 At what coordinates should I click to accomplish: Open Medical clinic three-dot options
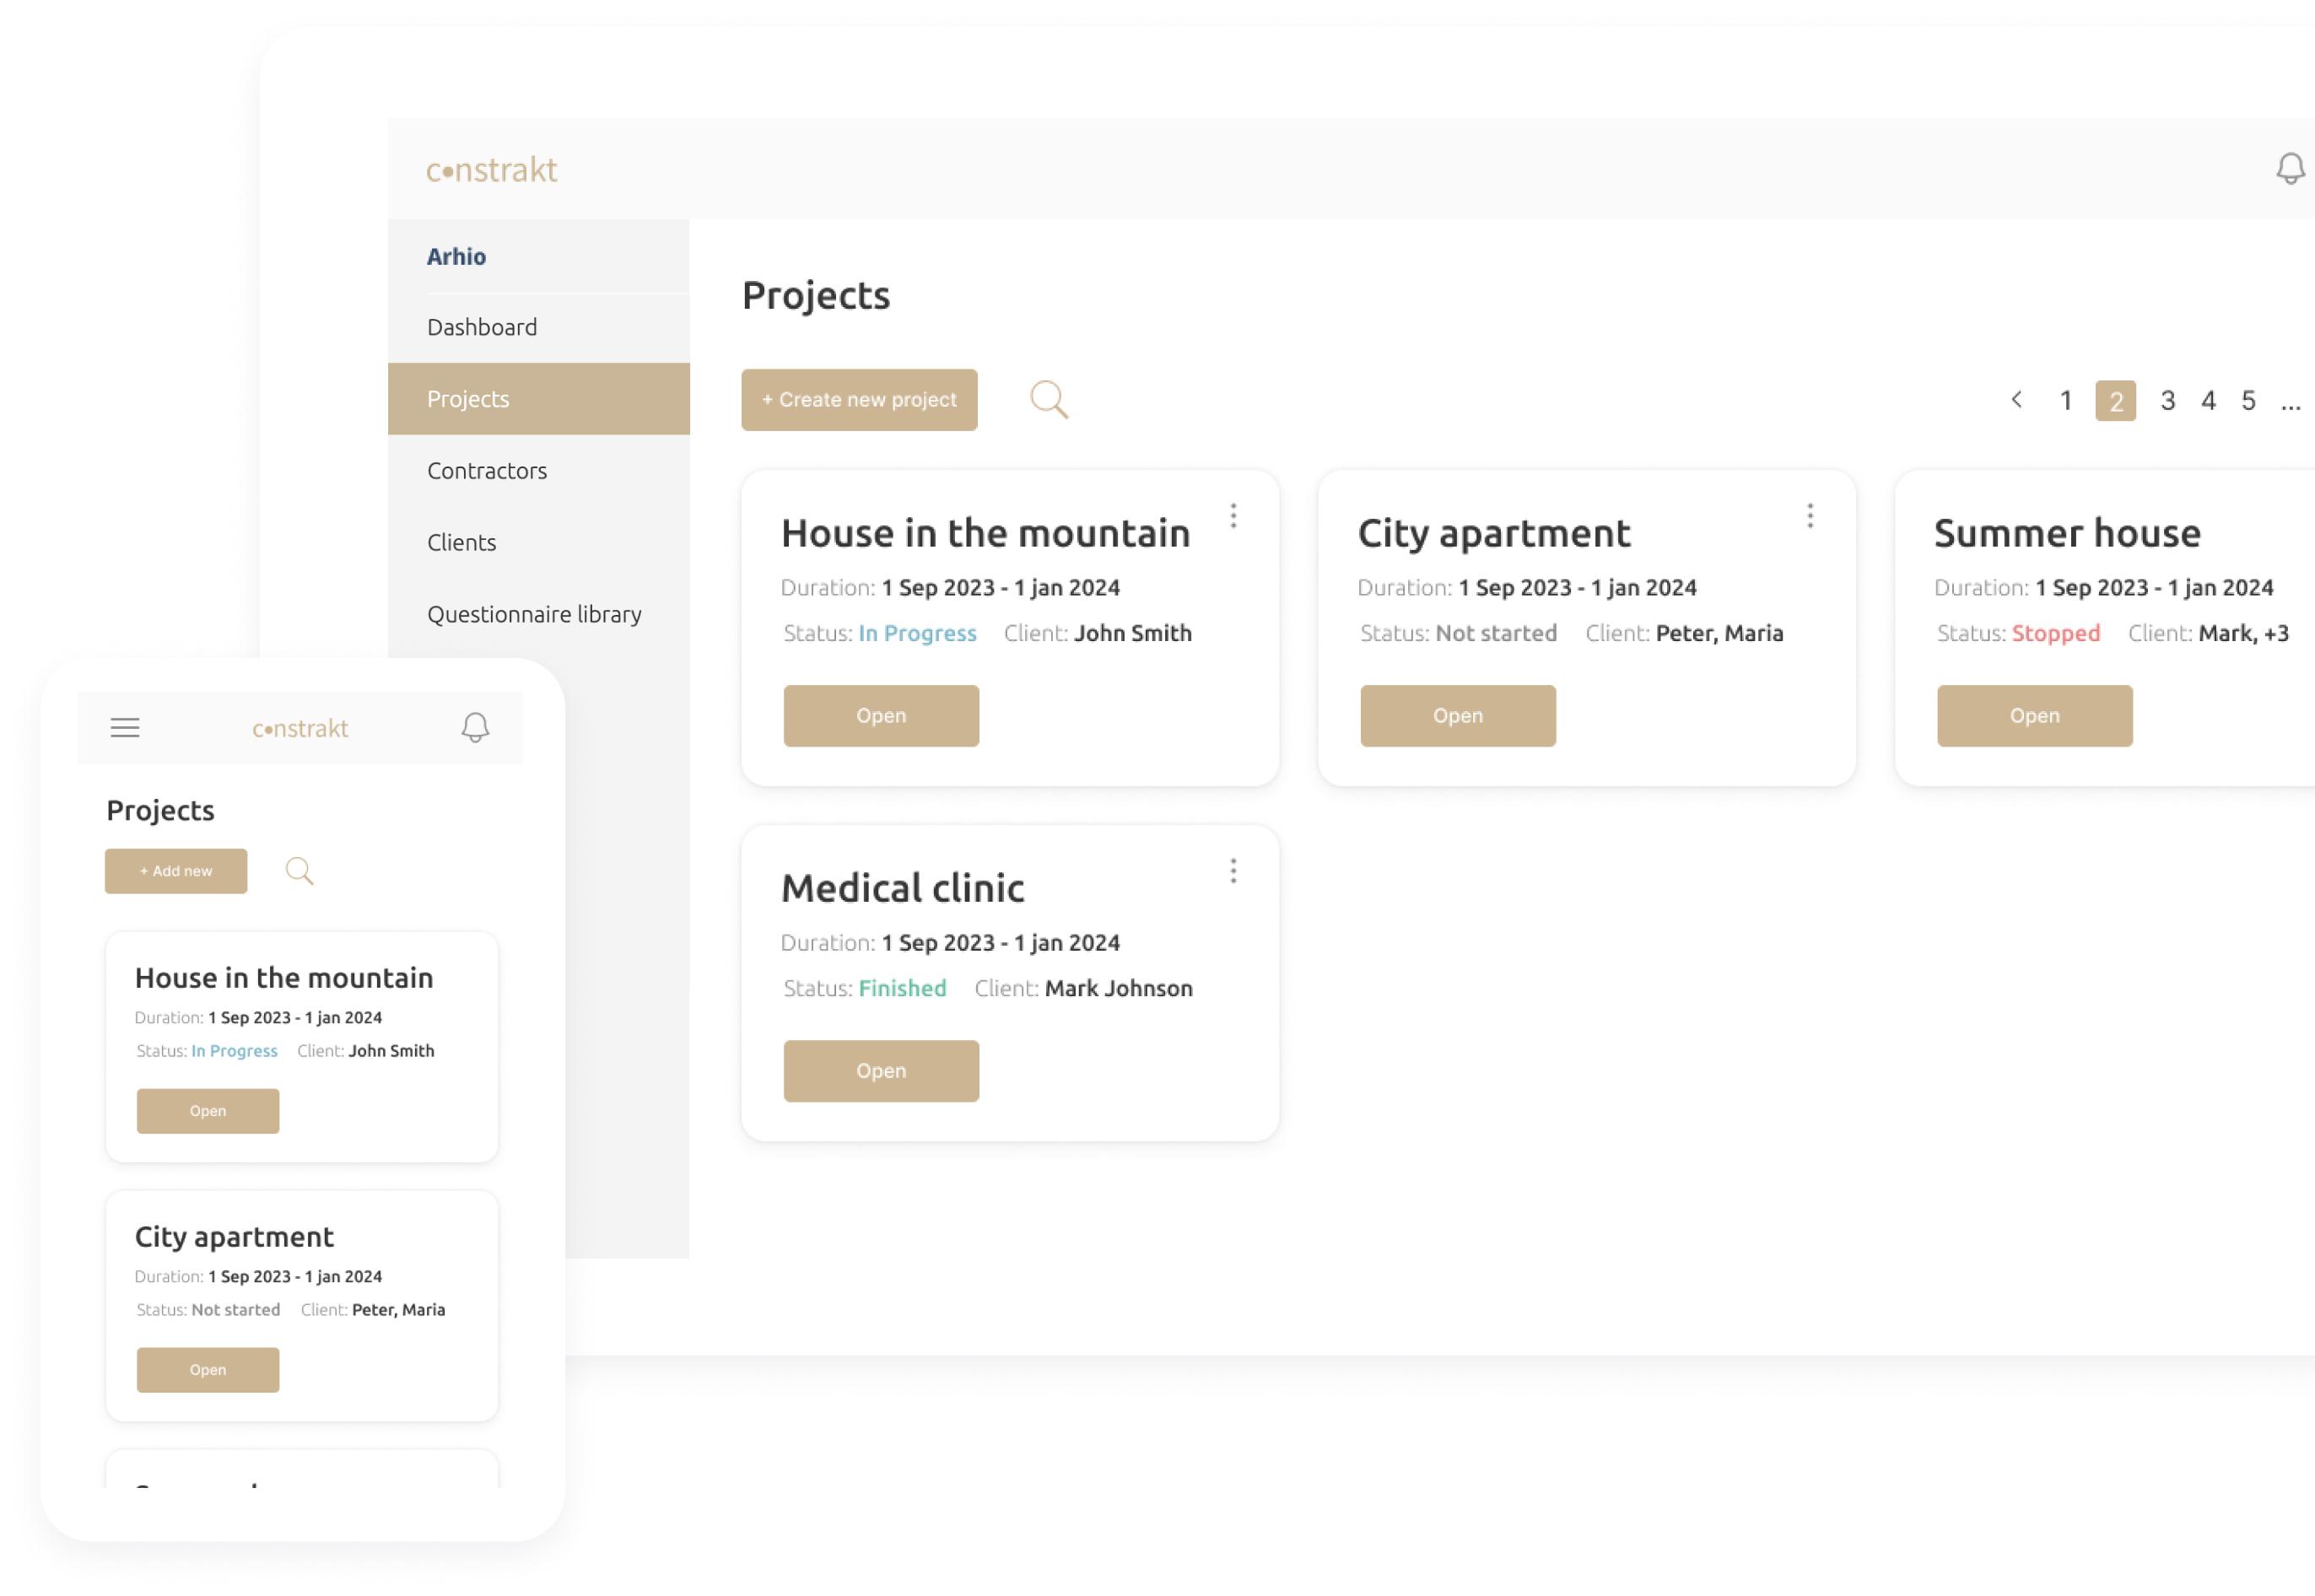point(1233,871)
